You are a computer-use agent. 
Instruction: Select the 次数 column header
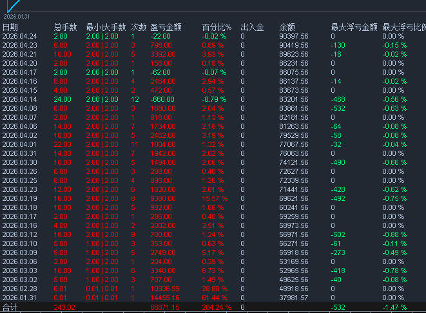tap(139, 28)
